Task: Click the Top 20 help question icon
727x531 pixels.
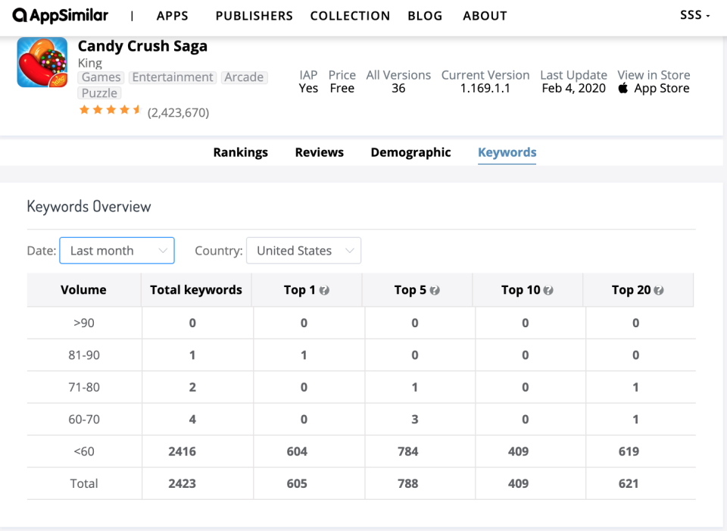Action: [658, 290]
